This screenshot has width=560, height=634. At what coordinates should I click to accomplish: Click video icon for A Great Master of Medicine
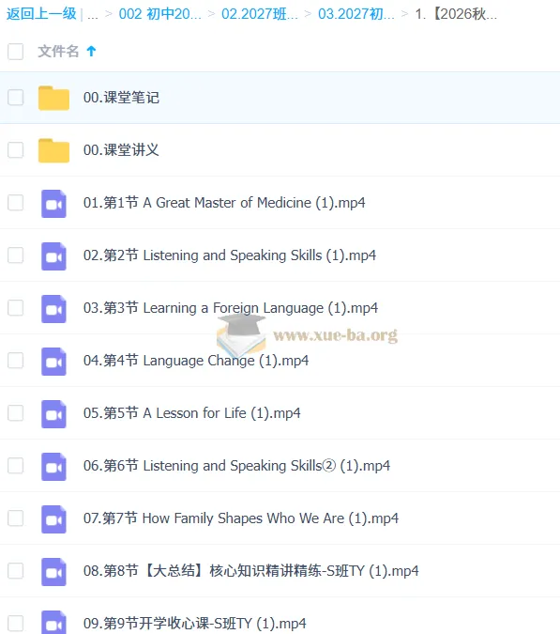(x=53, y=204)
